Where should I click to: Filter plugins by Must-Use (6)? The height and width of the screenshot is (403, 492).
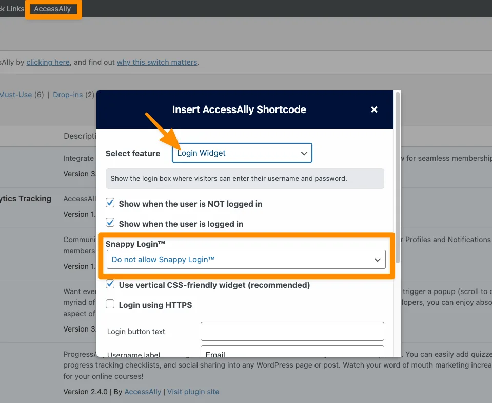(x=15, y=94)
